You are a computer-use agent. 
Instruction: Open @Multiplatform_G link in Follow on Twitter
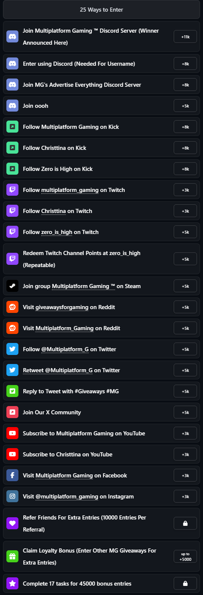click(65, 349)
